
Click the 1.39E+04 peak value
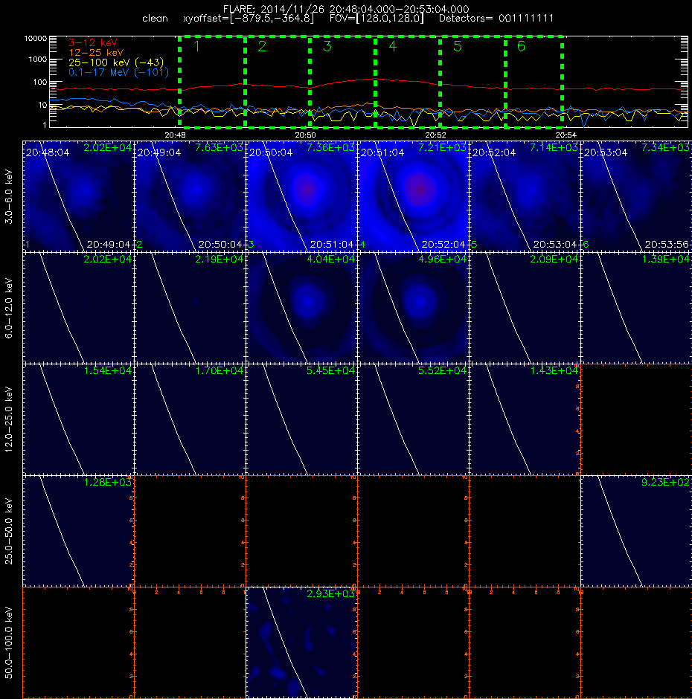665,259
